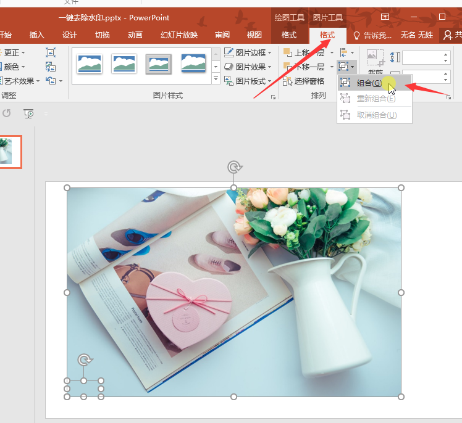Choose 重新组合(E) menu entry

(x=374, y=98)
